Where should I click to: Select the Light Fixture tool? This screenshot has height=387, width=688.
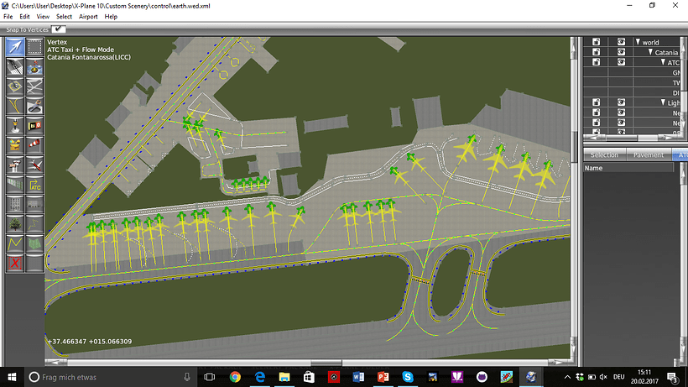tap(15, 125)
